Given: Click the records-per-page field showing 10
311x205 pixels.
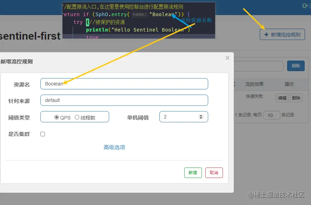Looking at the screenshot, I should pyautogui.click(x=272, y=115).
